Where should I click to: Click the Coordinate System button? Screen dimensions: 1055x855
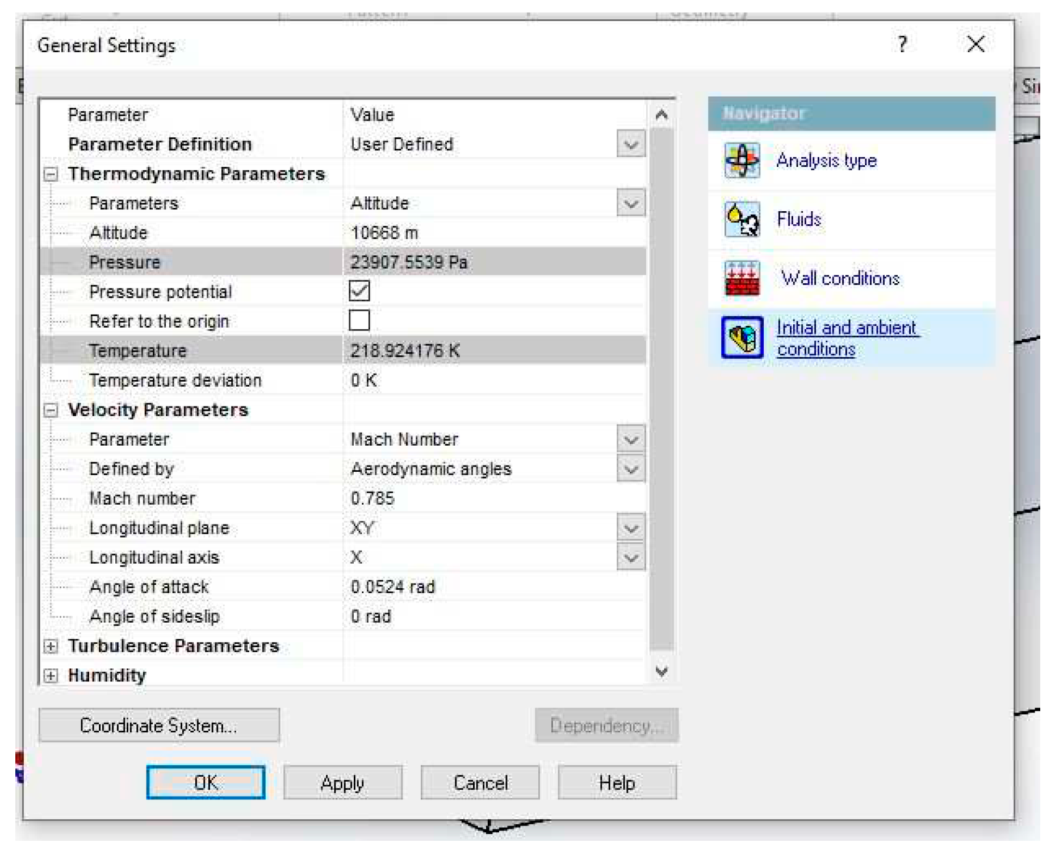click(x=159, y=726)
